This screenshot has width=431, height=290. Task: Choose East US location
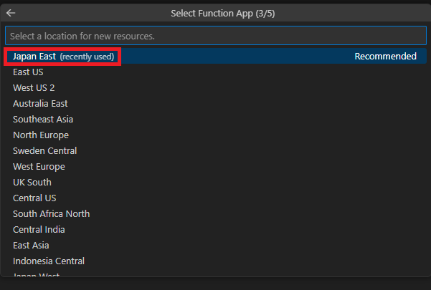28,72
